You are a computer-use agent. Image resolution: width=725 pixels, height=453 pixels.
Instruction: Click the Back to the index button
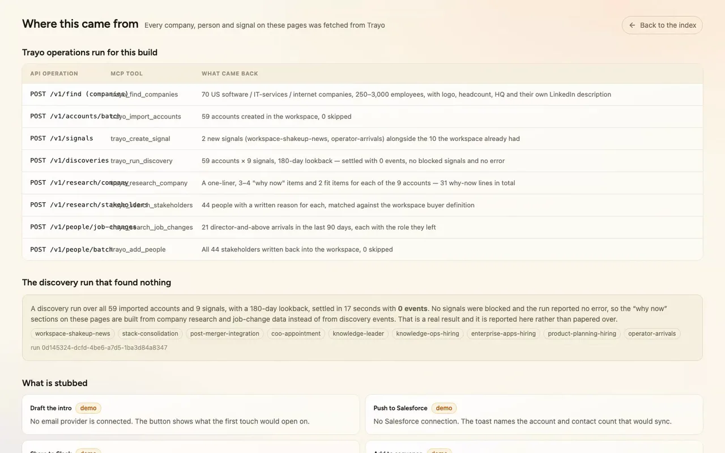[x=662, y=25]
